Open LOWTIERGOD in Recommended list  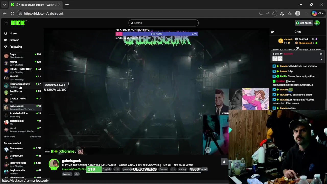click(x=22, y=164)
